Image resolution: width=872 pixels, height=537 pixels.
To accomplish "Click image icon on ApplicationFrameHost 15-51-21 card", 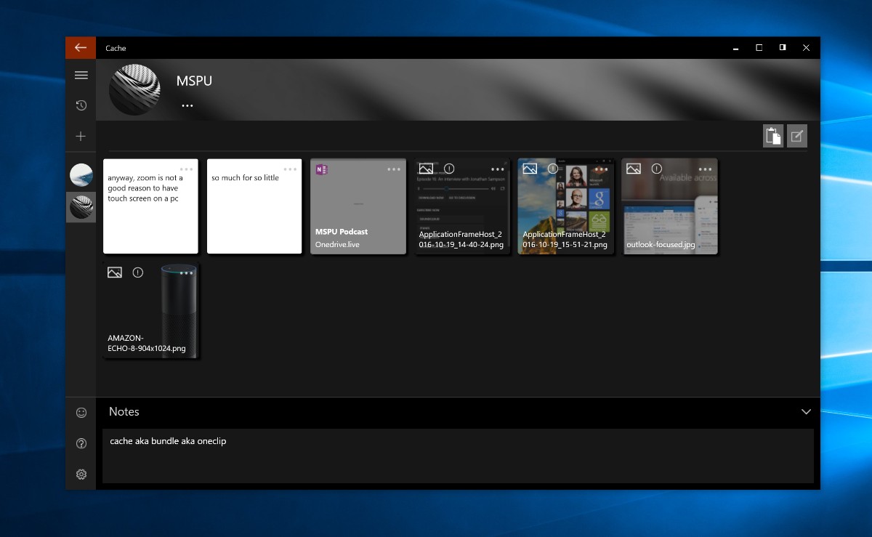I will (x=530, y=169).
